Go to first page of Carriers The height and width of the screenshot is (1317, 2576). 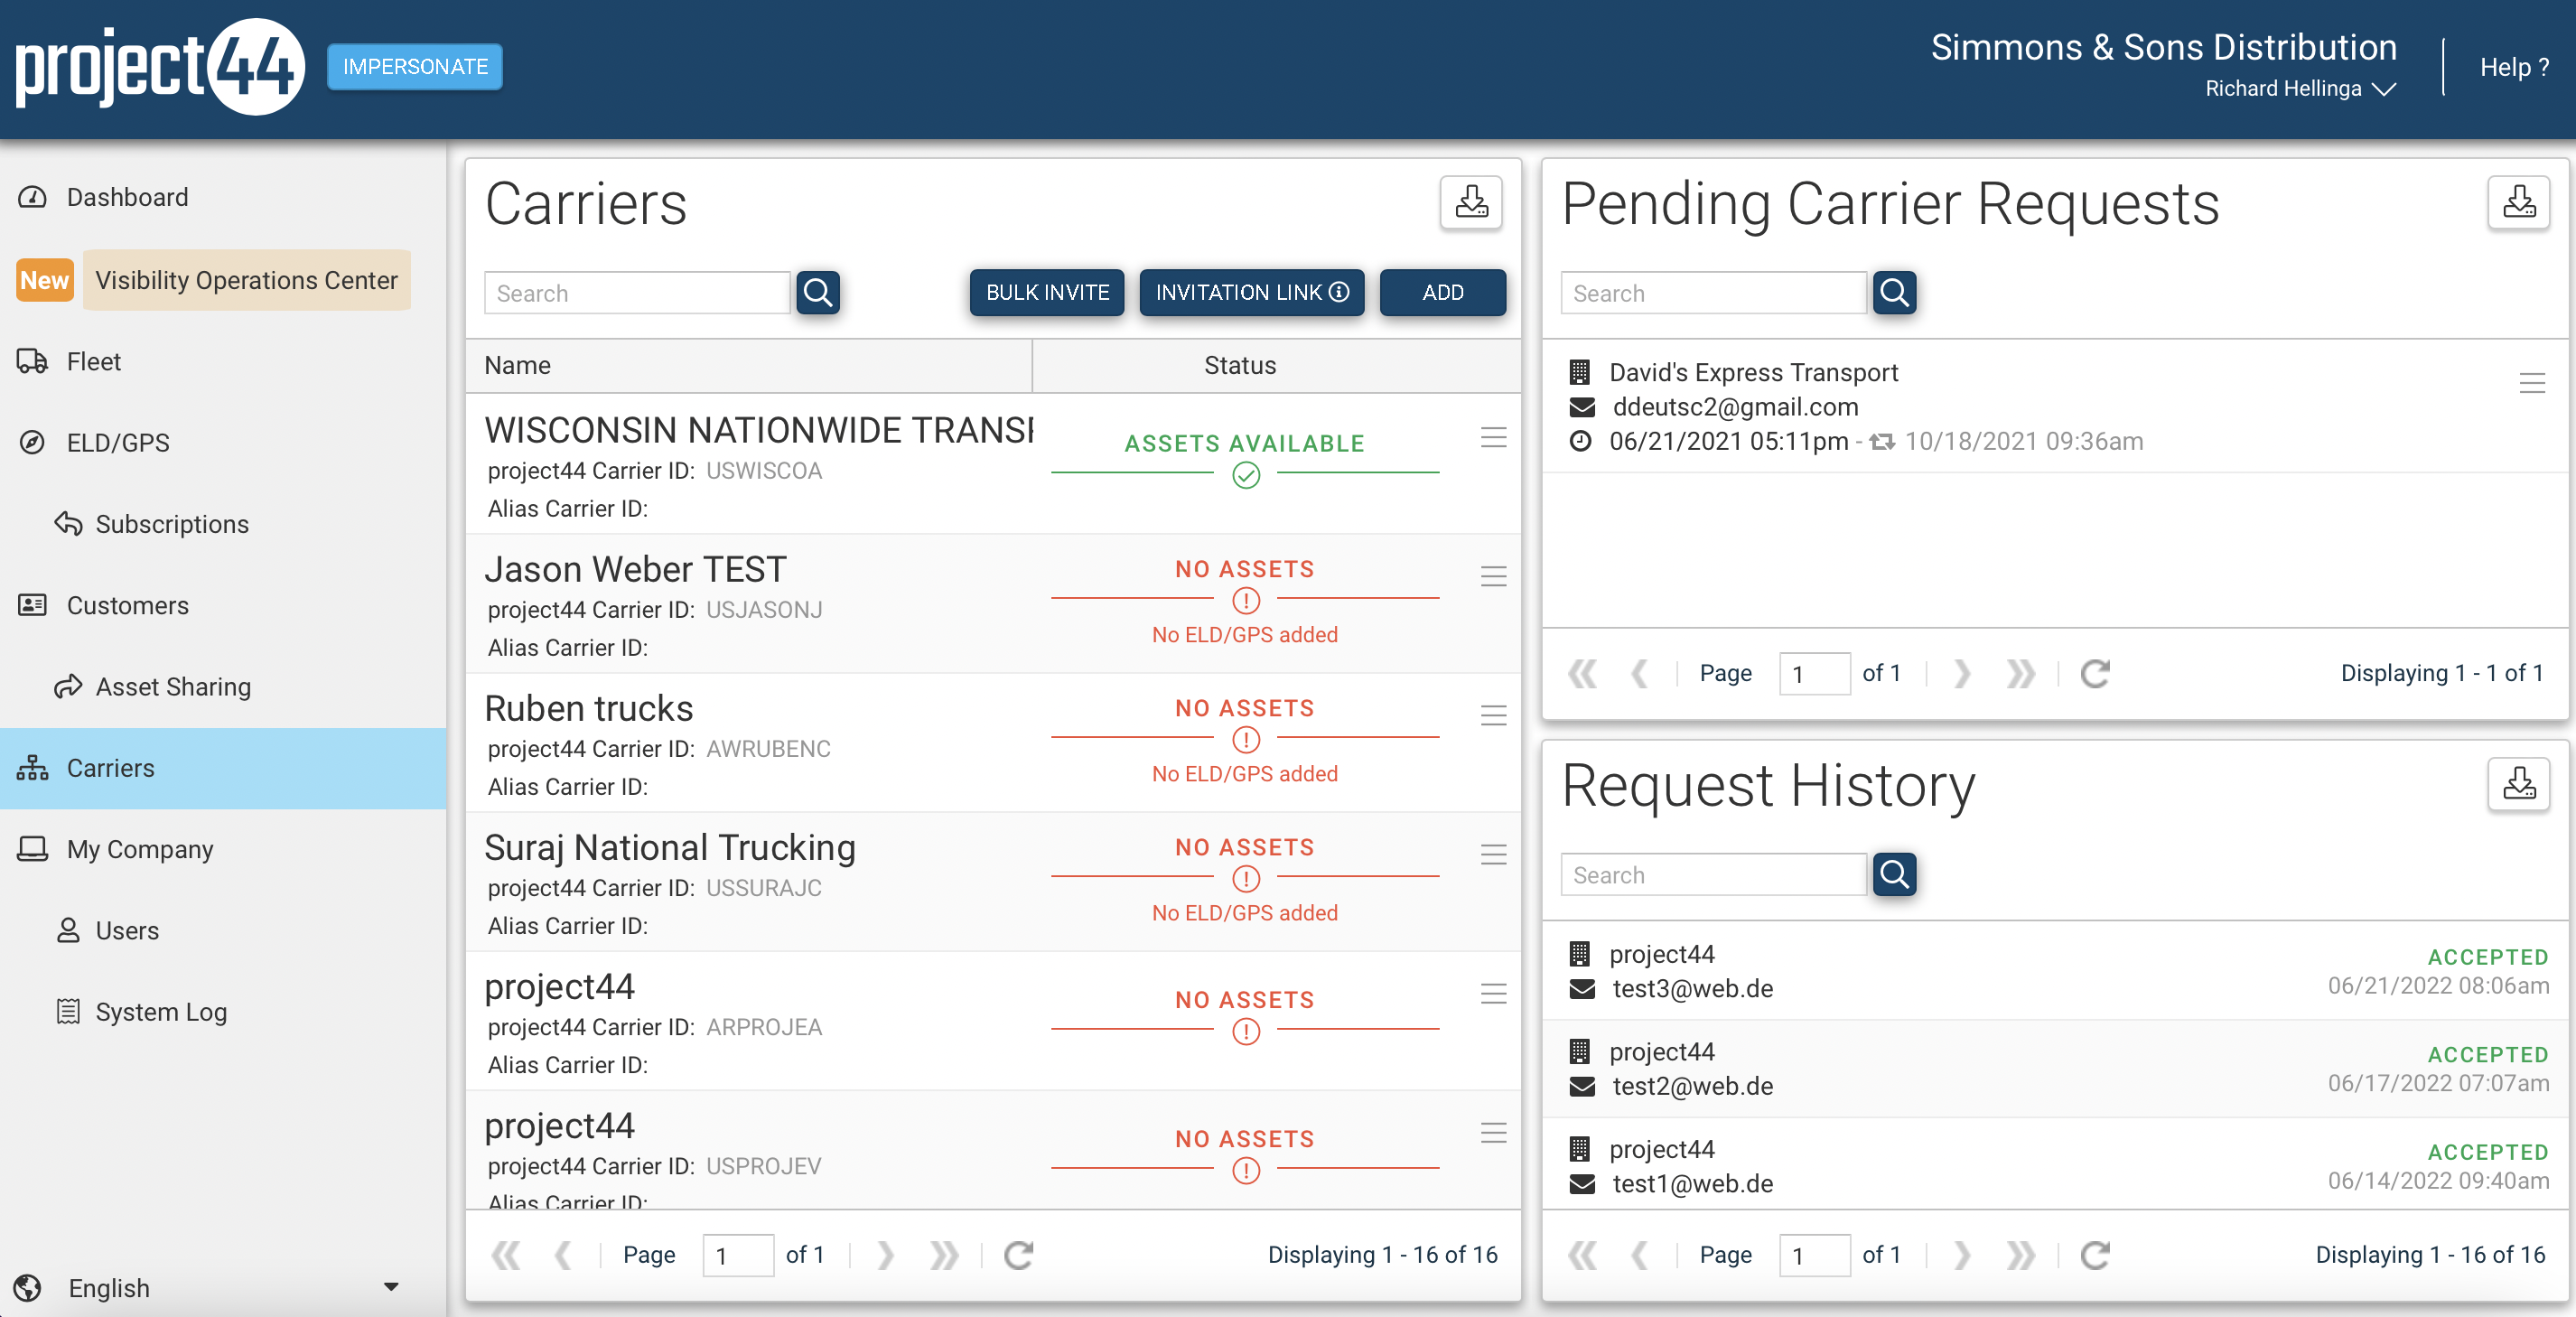point(506,1255)
